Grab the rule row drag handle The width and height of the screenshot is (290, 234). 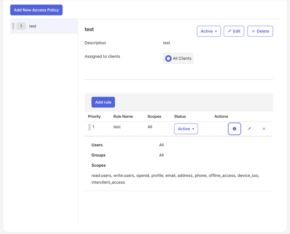(90, 127)
